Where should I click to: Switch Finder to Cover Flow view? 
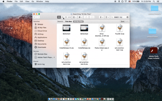click(69, 17)
